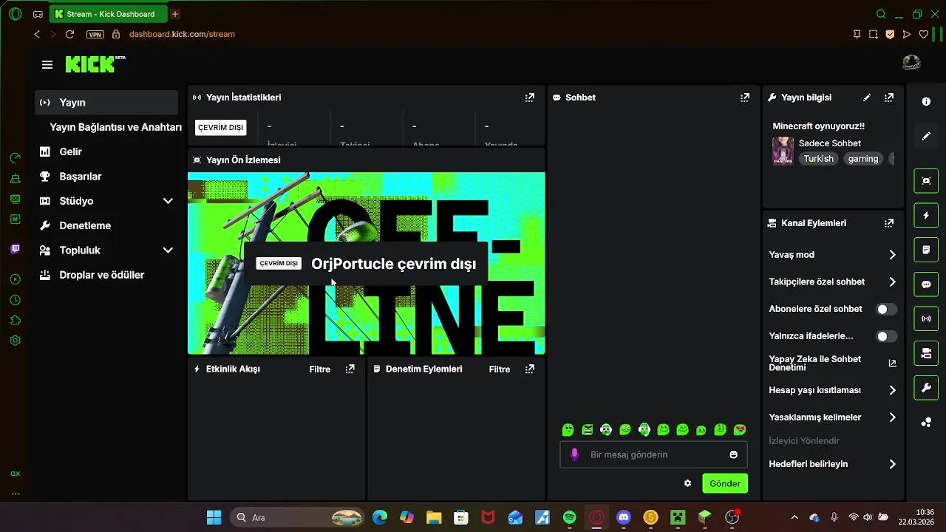This screenshot has height=532, width=946.
Task: Toggle the wrench stream info widget icon
Action: pos(926,388)
